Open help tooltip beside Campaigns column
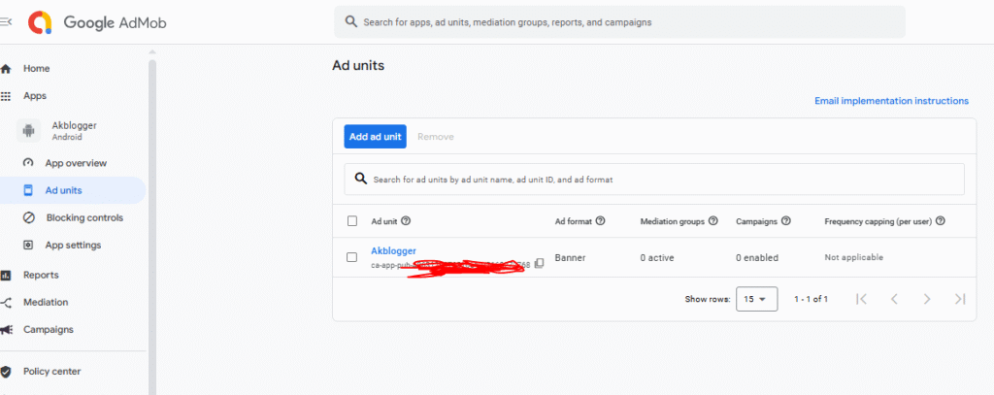This screenshot has height=395, width=994. pyautogui.click(x=786, y=221)
